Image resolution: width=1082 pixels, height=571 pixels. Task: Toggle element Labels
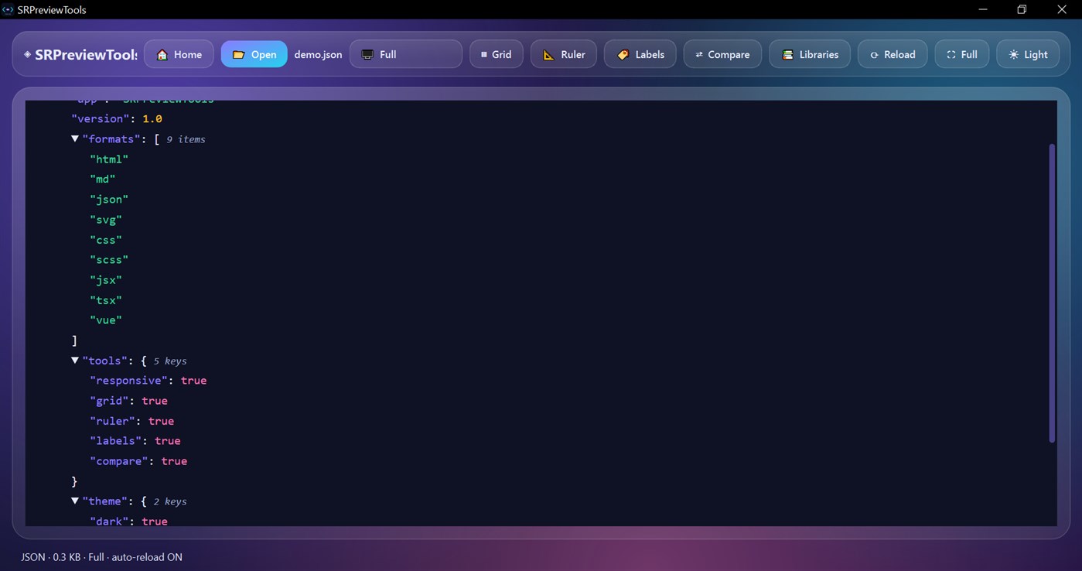click(x=640, y=54)
